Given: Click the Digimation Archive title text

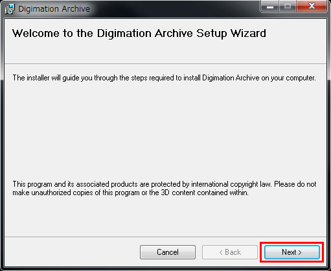Looking at the screenshot, I should [54, 9].
